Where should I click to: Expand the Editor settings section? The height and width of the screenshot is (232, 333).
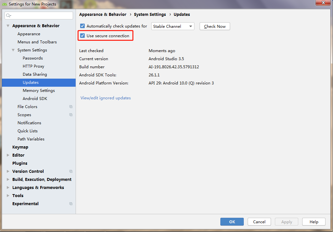(x=8, y=155)
